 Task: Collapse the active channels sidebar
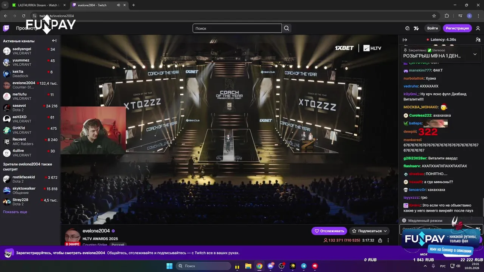click(54, 41)
